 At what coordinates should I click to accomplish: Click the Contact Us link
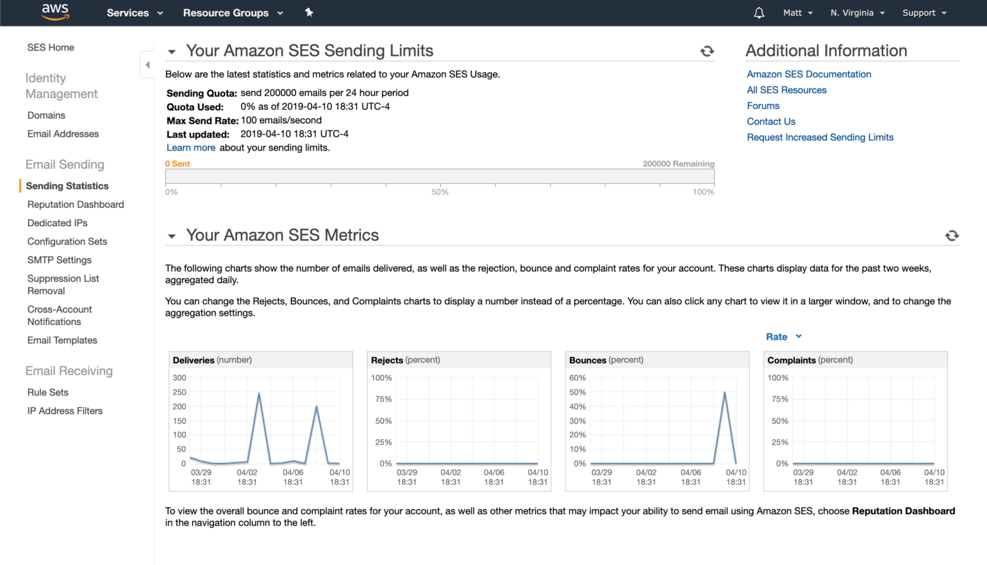771,122
